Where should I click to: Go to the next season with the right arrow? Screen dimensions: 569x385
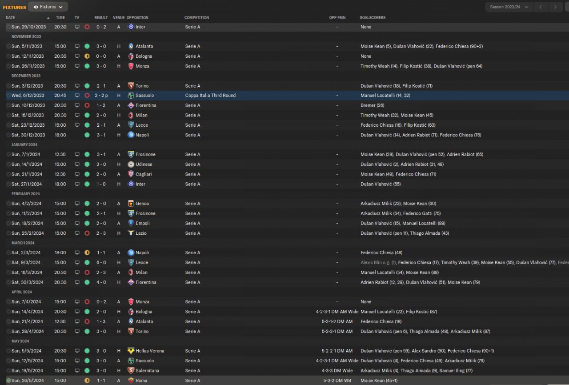(x=555, y=7)
